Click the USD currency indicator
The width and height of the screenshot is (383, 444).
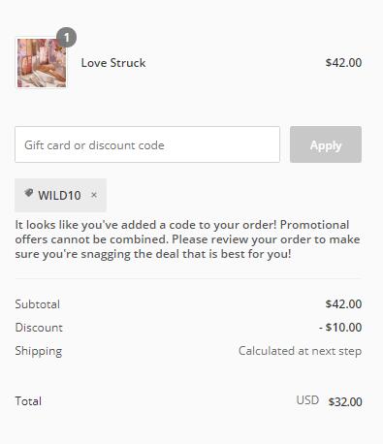(307, 400)
